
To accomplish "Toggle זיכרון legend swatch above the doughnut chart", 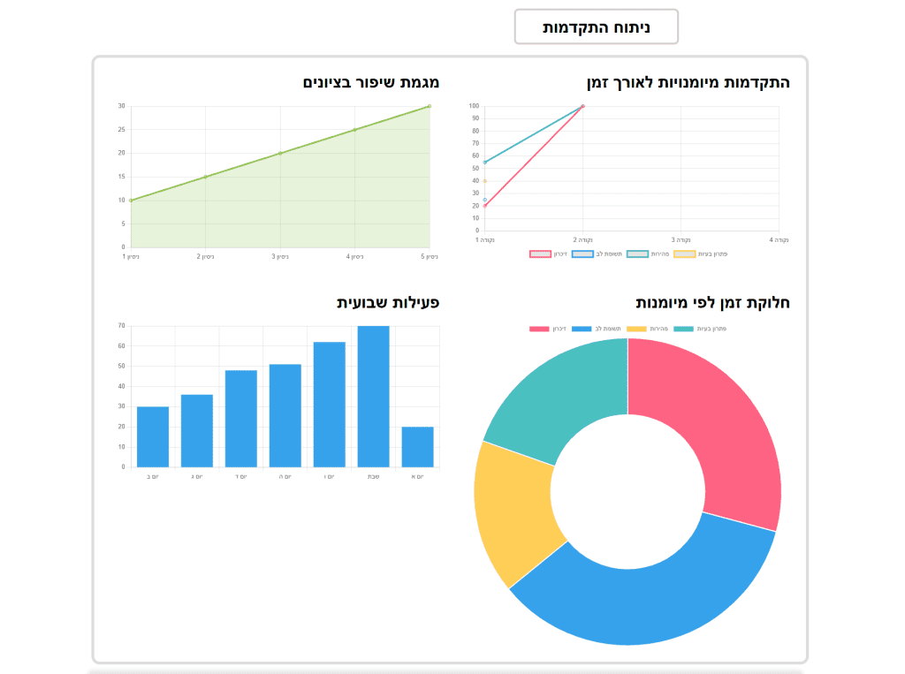I will pos(539,329).
